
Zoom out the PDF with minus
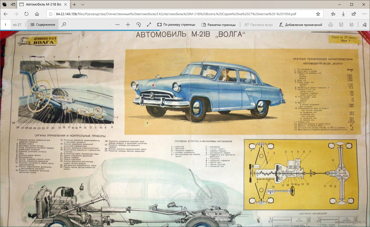pos(117,25)
